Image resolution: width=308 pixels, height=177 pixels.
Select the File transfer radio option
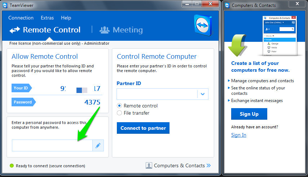pos(119,113)
